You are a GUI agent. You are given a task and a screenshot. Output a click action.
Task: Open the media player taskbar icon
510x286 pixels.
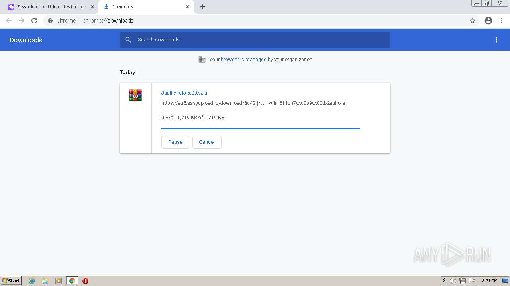pyautogui.click(x=59, y=281)
